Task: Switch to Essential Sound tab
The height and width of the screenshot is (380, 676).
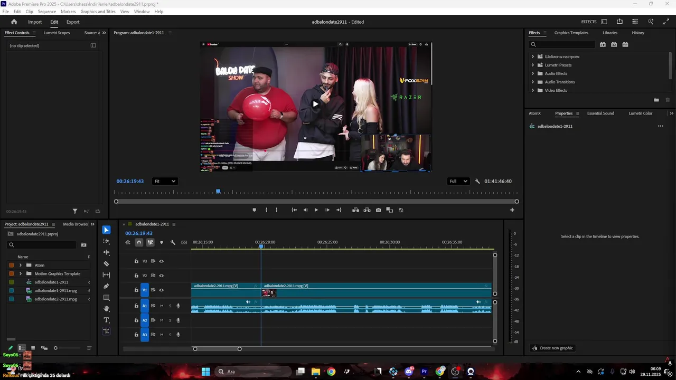Action: (600, 113)
